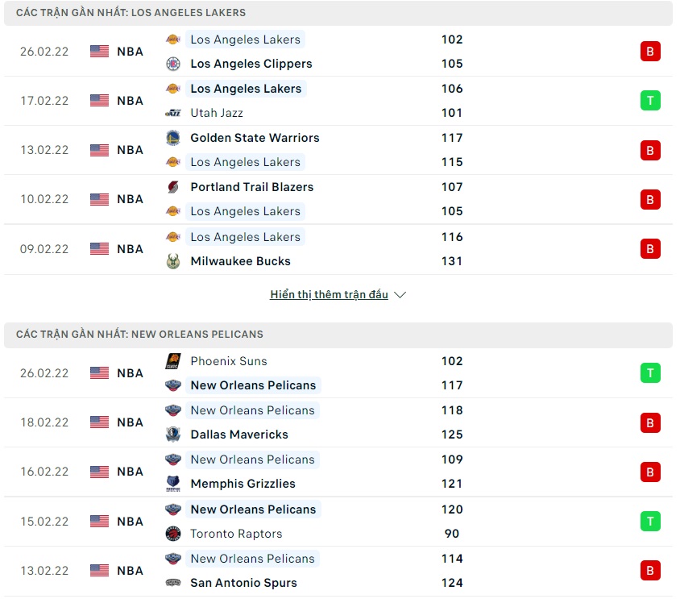
Task: Click the Milwaukee Bucks team logo
Action: pos(172,261)
